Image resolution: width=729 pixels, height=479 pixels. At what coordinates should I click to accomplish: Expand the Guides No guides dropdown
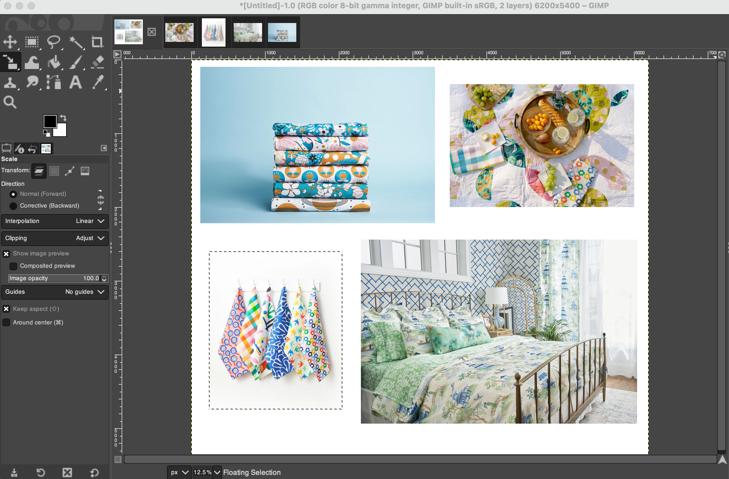[x=55, y=292]
